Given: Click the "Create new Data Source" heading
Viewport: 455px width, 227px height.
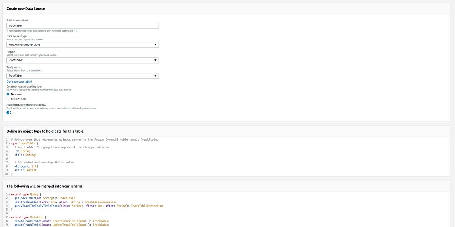Looking at the screenshot, I should tap(25, 9).
